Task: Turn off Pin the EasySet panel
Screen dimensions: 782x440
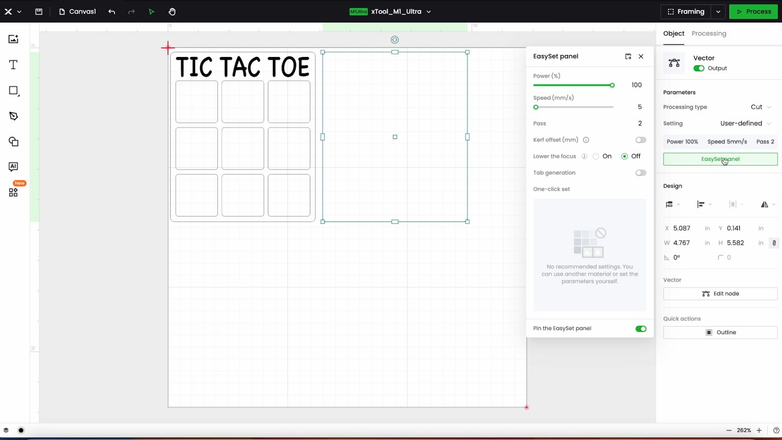Action: click(x=640, y=328)
